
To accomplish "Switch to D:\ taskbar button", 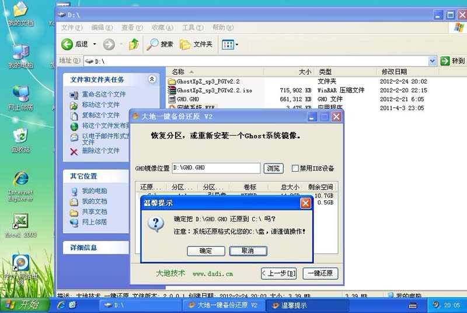I will [140, 305].
